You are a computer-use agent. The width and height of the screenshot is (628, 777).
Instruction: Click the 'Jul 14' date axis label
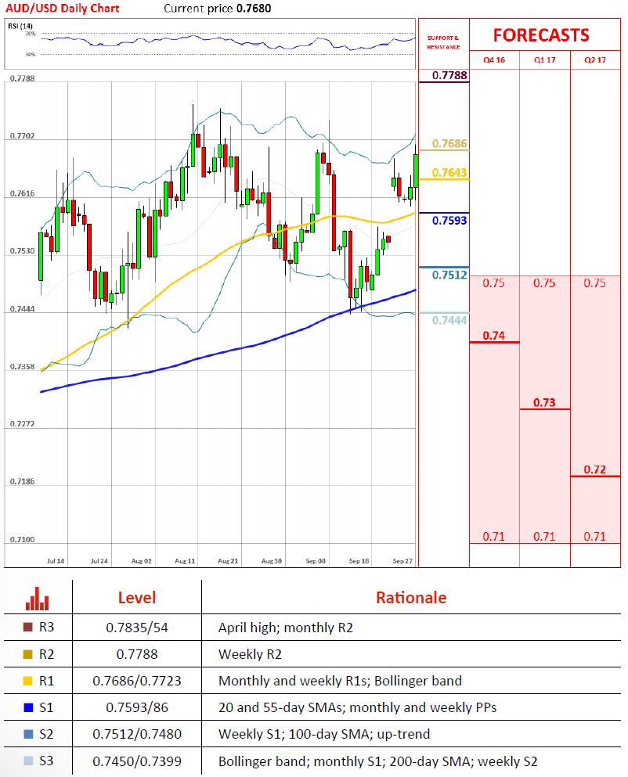tap(56, 561)
